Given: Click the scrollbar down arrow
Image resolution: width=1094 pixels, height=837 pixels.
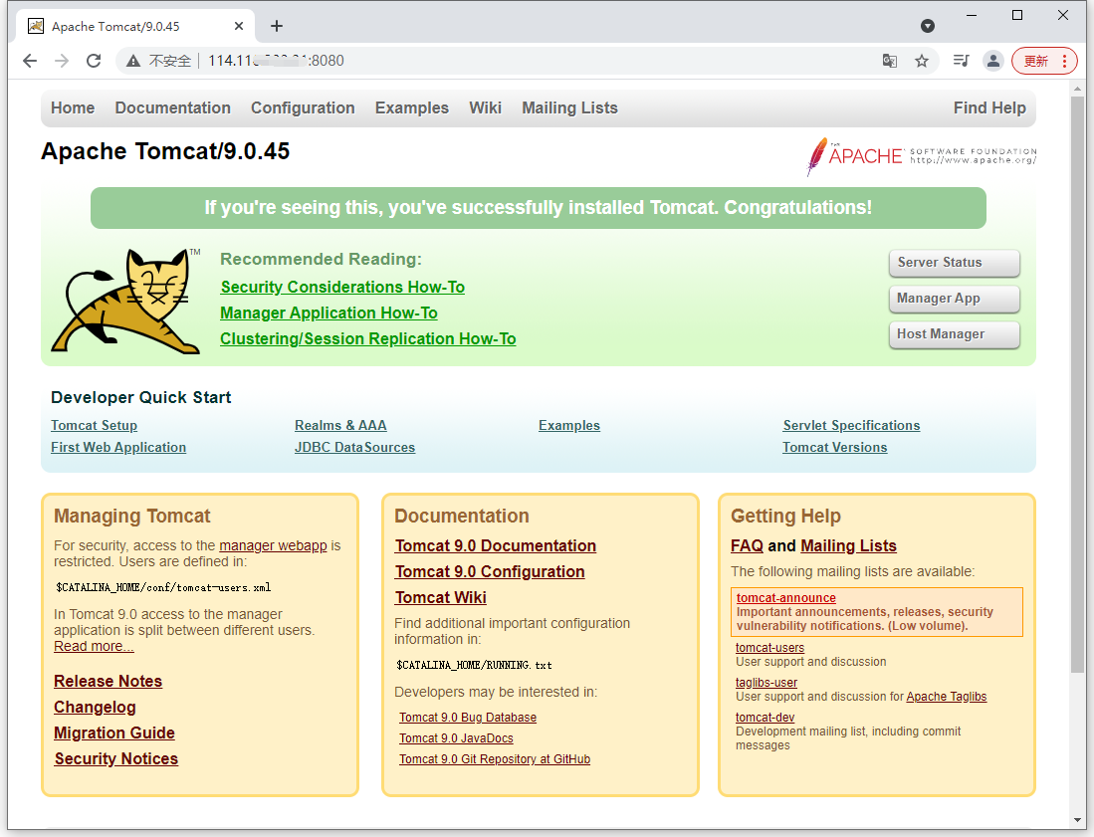Looking at the screenshot, I should (1077, 820).
